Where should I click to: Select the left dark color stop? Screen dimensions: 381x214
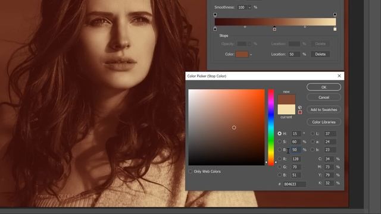click(215, 29)
